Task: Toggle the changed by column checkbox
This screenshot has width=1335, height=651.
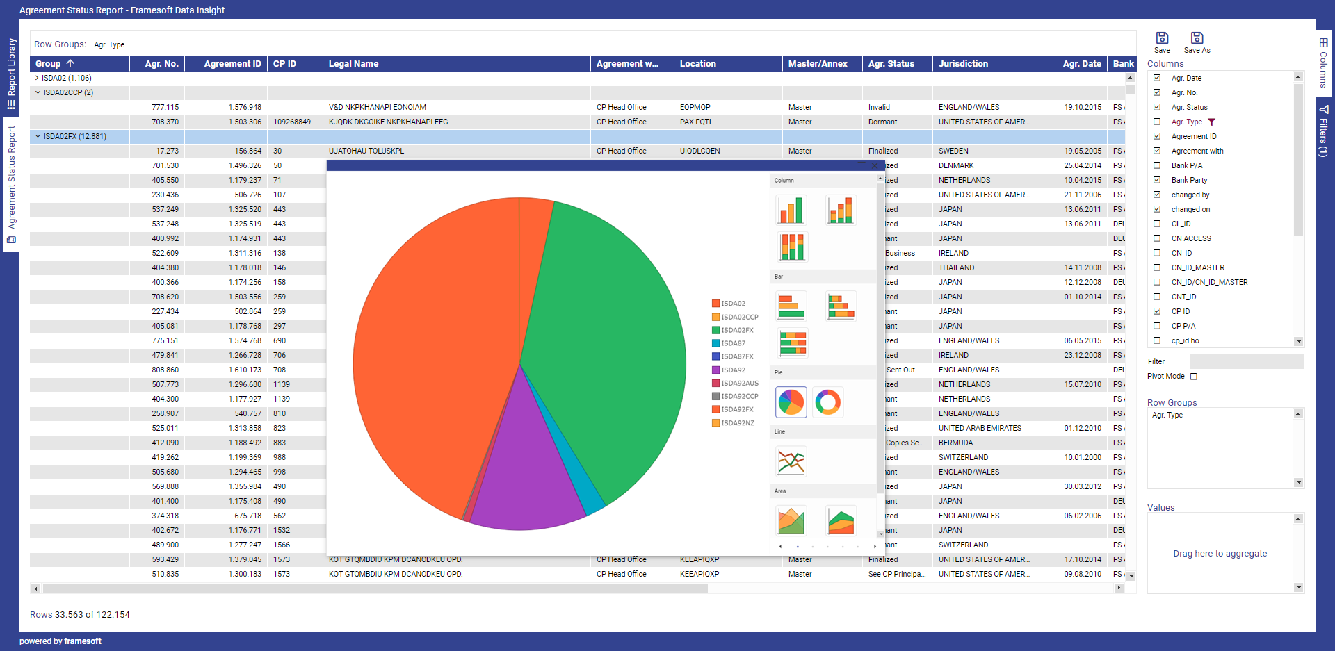Action: click(1157, 195)
